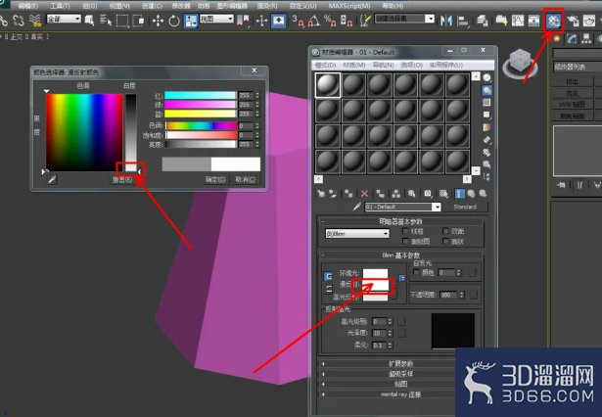Image resolution: width=602 pixels, height=417 pixels.
Task: Toggle Window/Crossing selection icon
Action: pos(138,21)
